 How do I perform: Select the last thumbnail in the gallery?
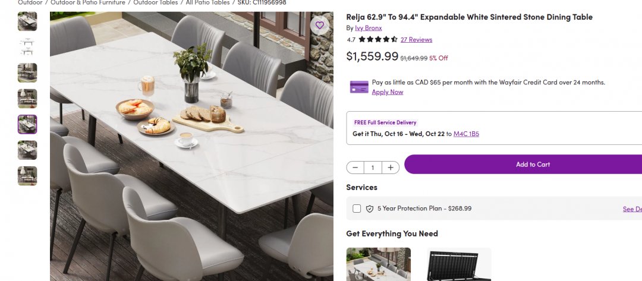coord(27,176)
